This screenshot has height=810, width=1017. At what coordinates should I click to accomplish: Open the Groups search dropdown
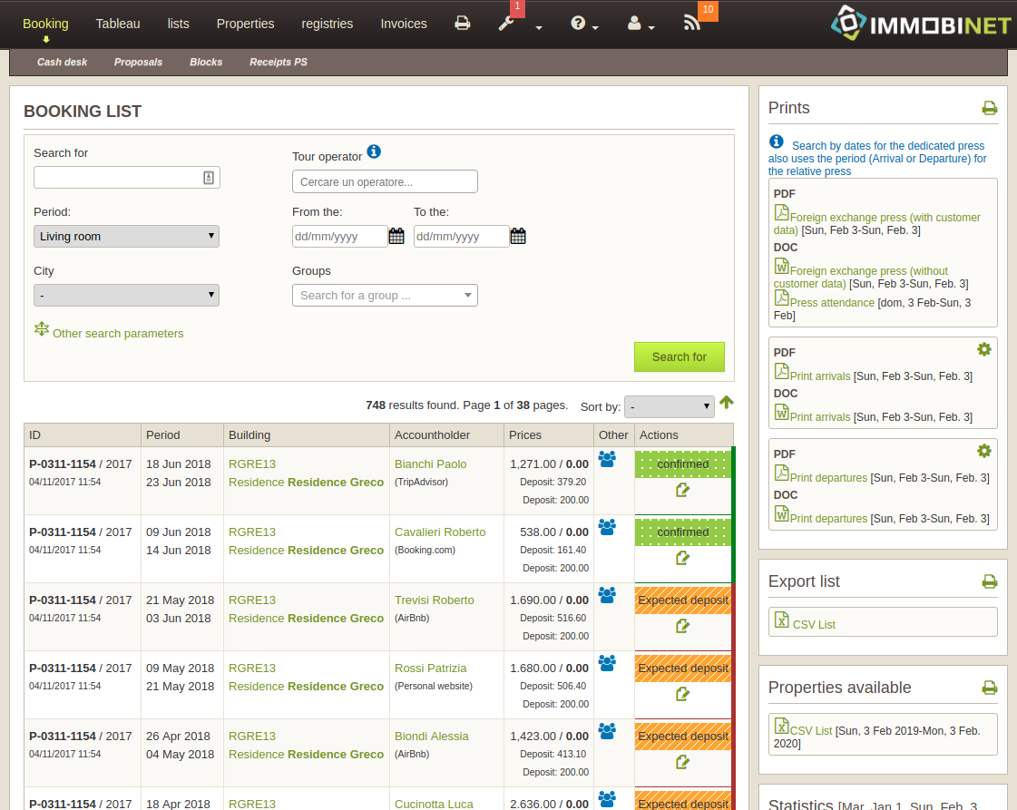(x=385, y=295)
